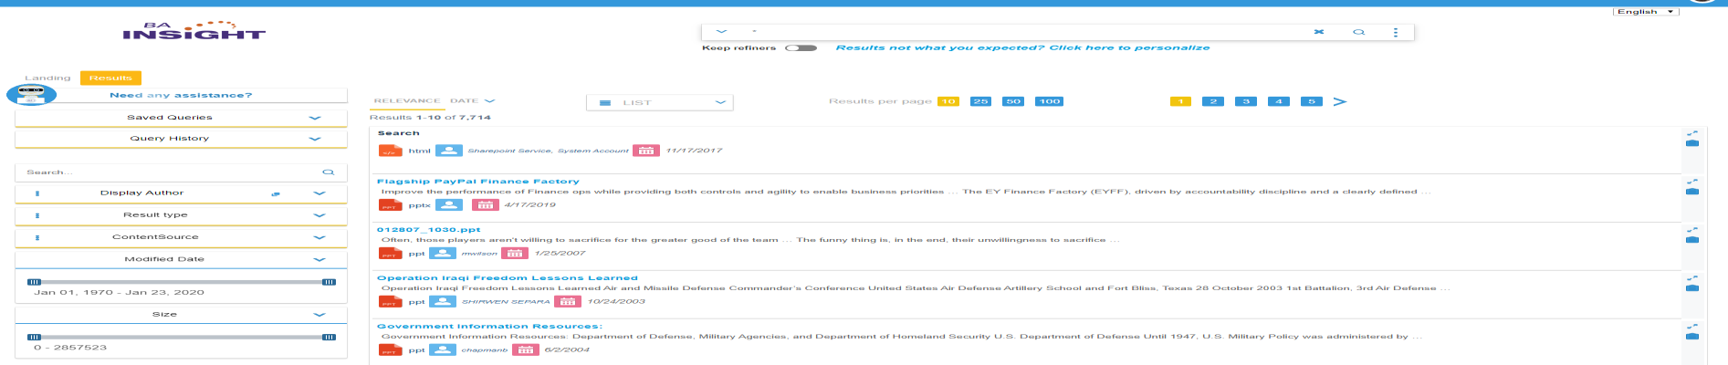The height and width of the screenshot is (365, 1728).
Task: Click the pptx file icon for Flagship PayPal
Action: 390,205
